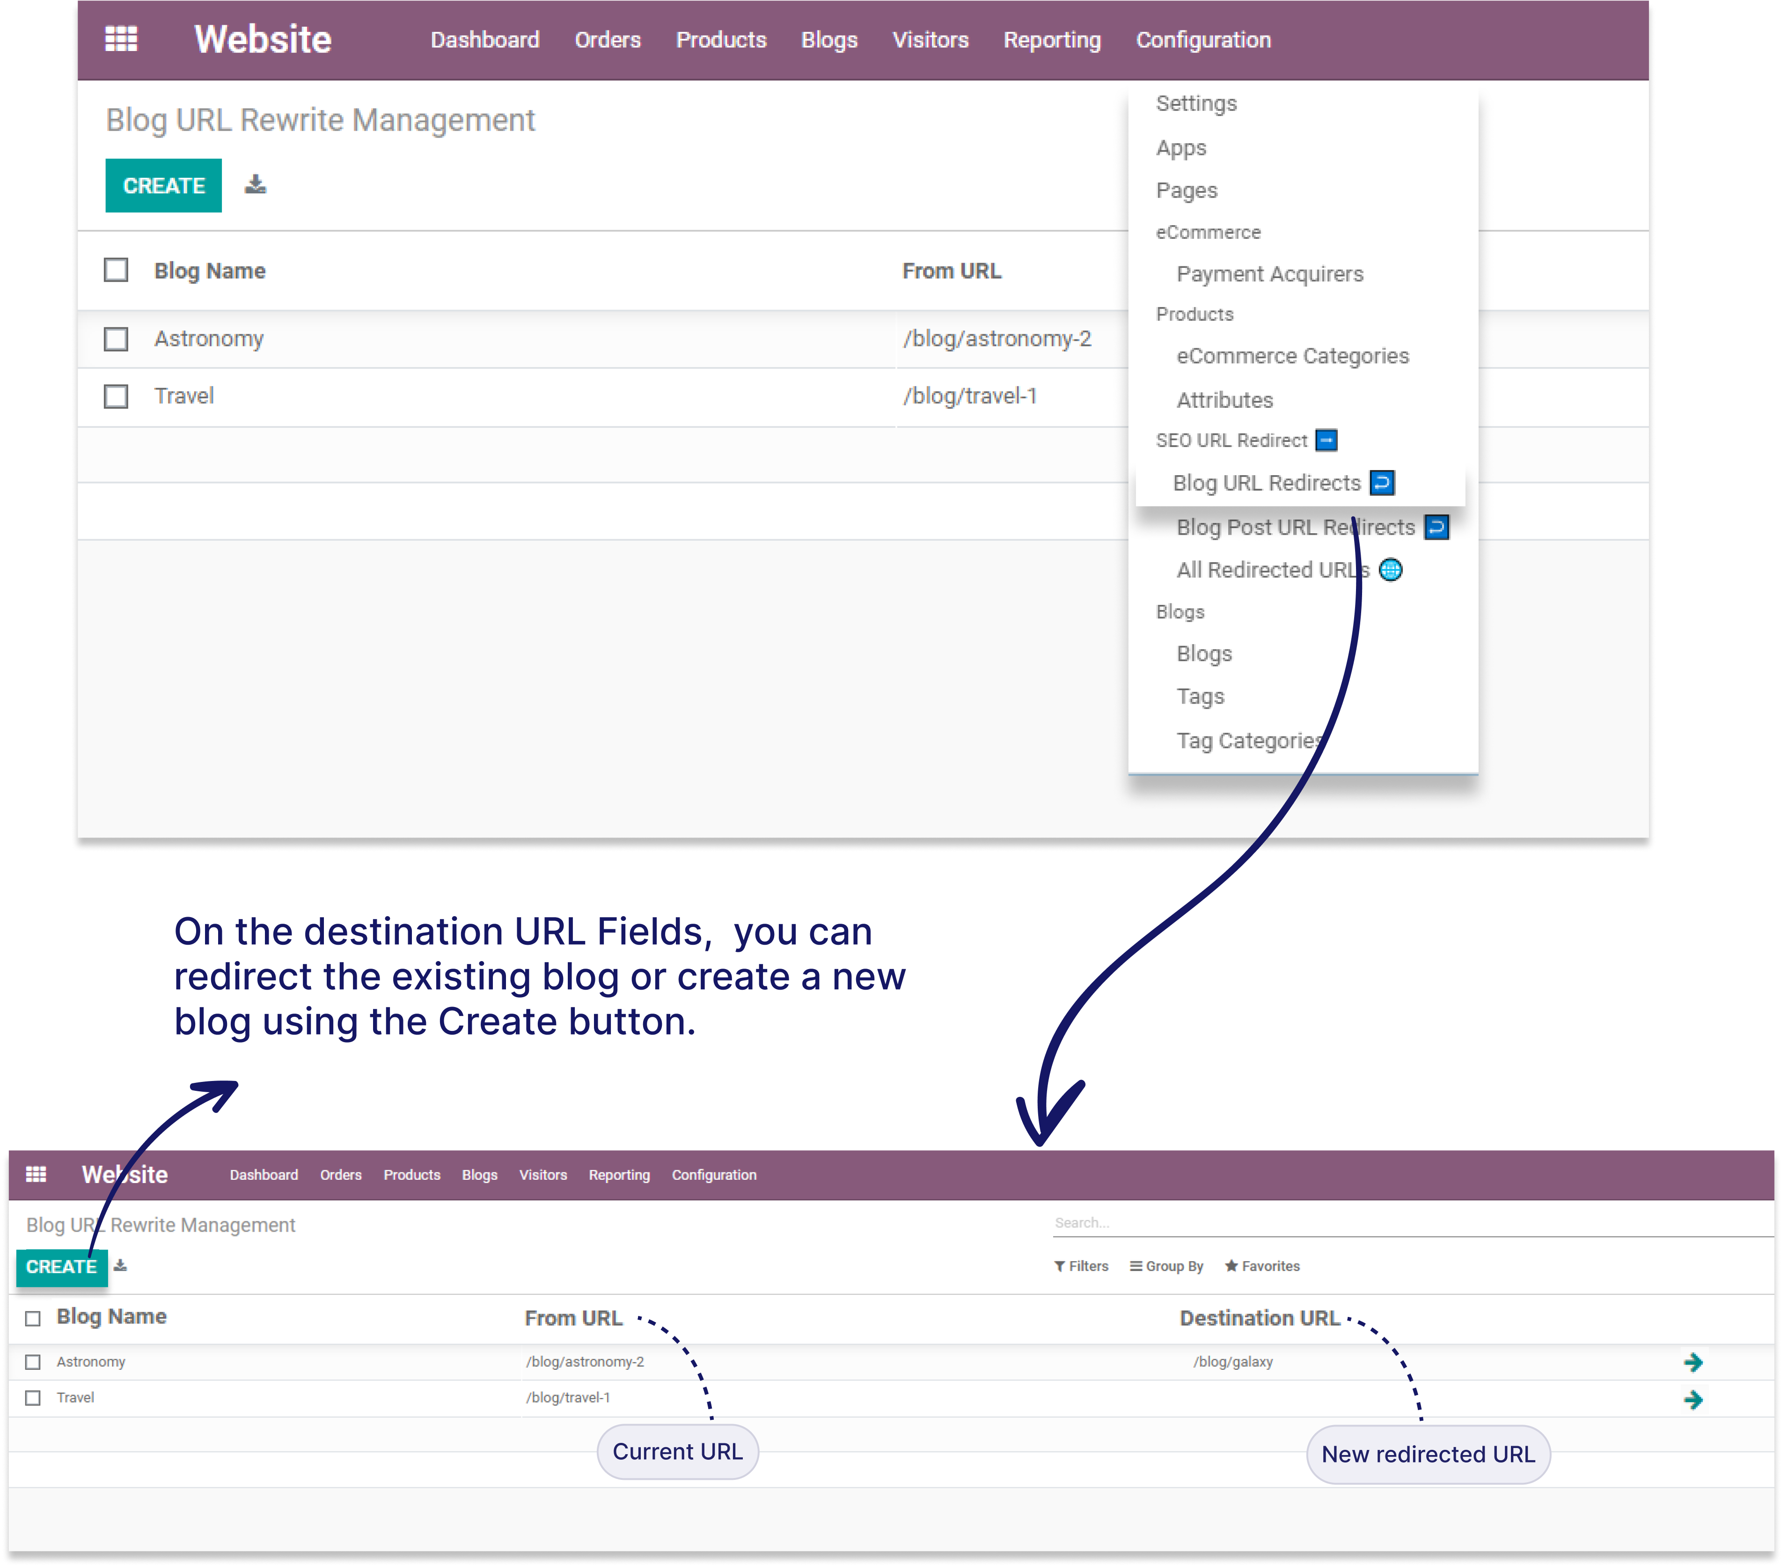Select All Redirected URLs menu entry
Image resolution: width=1781 pixels, height=1566 pixels.
(x=1272, y=570)
